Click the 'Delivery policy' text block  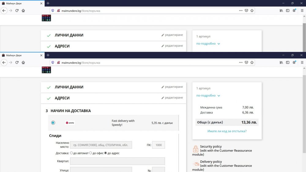tap(222, 166)
